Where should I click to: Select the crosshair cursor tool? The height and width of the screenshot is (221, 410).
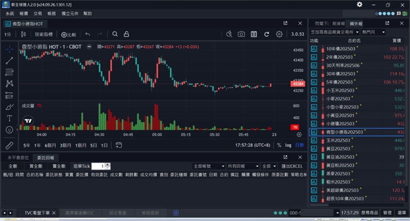10,49
